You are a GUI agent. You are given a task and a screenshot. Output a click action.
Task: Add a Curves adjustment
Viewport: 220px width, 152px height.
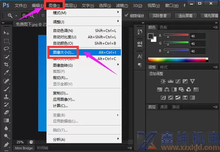tap(178, 81)
